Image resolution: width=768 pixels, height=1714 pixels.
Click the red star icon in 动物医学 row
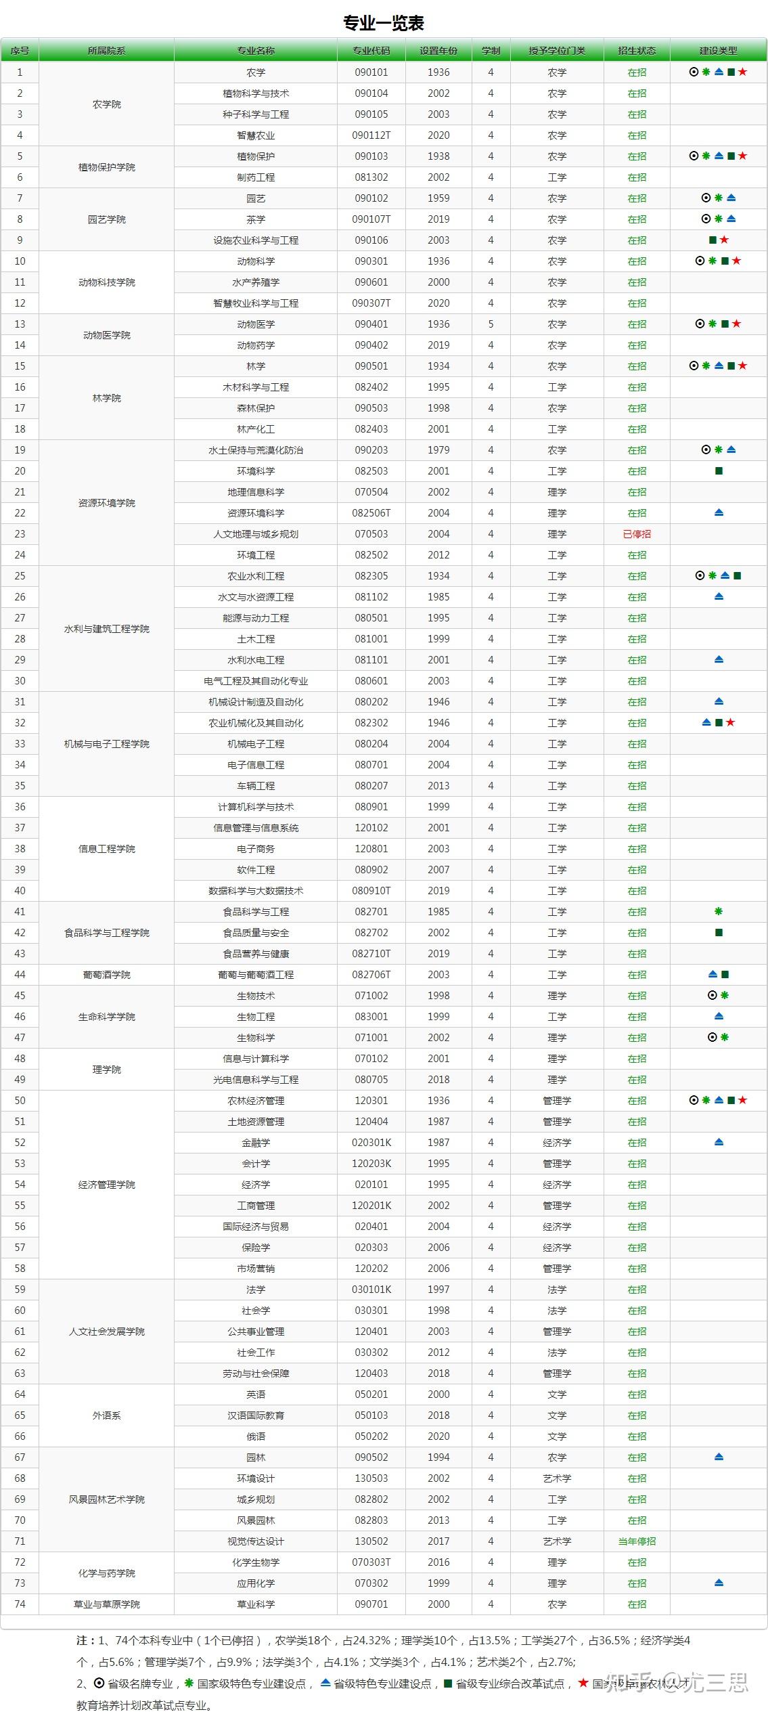point(737,324)
